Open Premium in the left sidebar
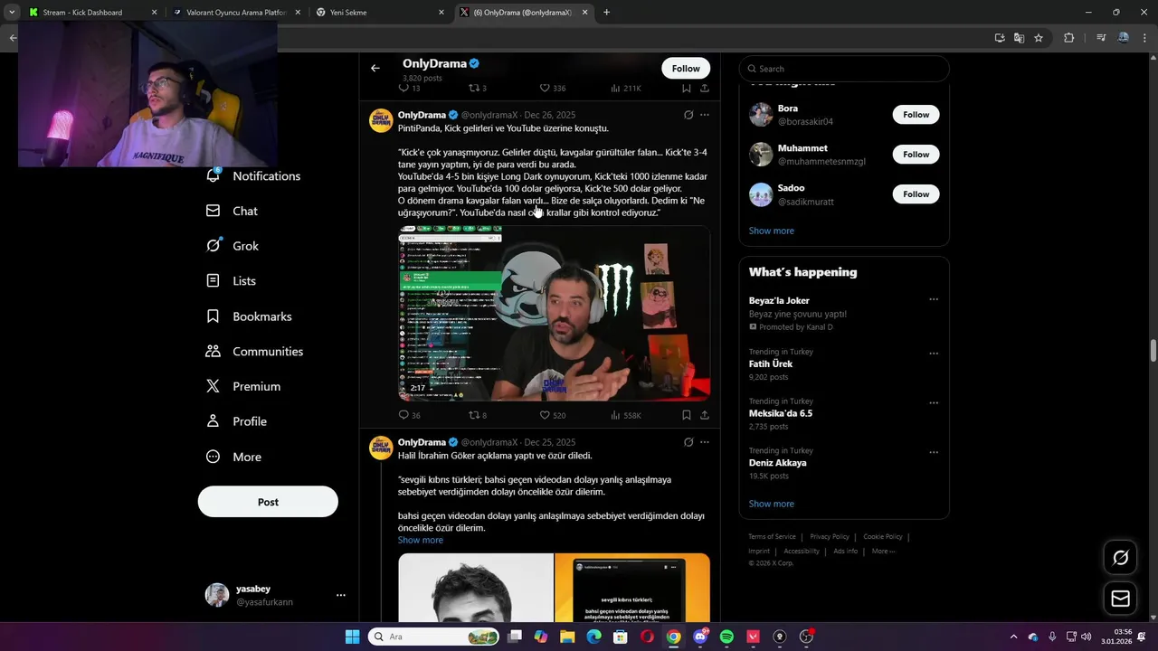 pos(244,386)
